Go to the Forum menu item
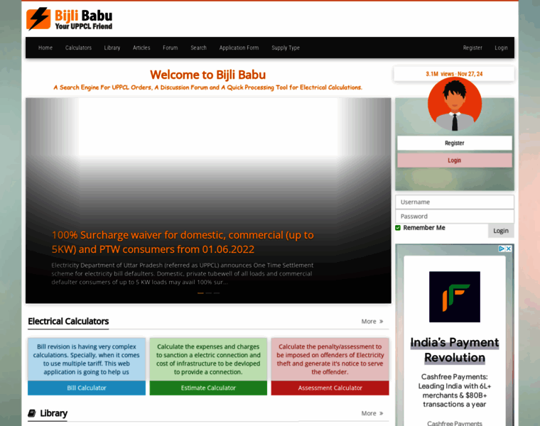This screenshot has height=426, width=540. 171,48
